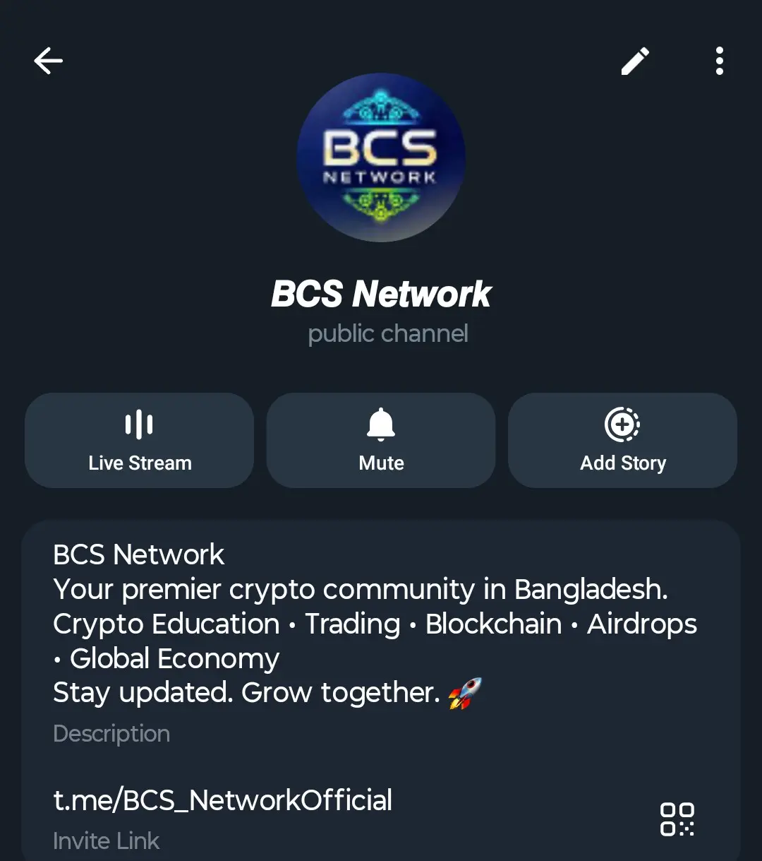This screenshot has height=861, width=762.
Task: Open the three-dot more options menu
Action: coord(719,61)
